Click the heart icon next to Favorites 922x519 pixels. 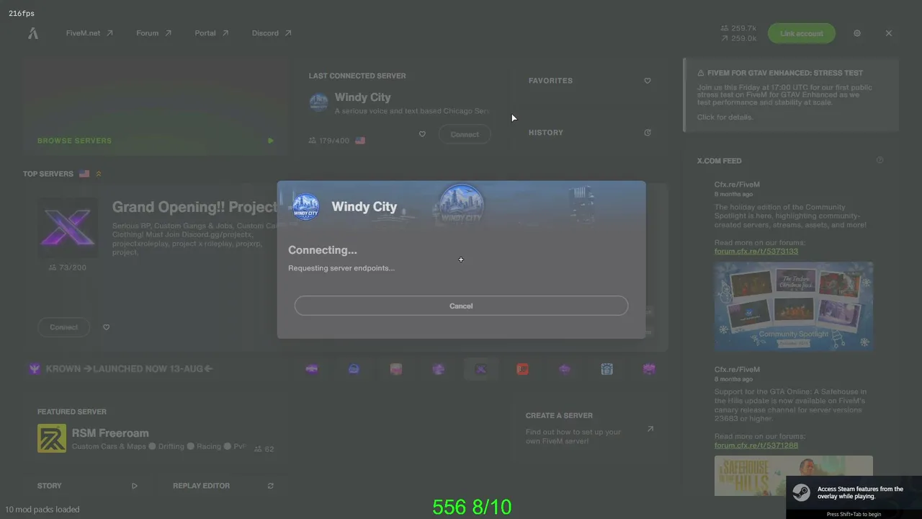coord(648,81)
